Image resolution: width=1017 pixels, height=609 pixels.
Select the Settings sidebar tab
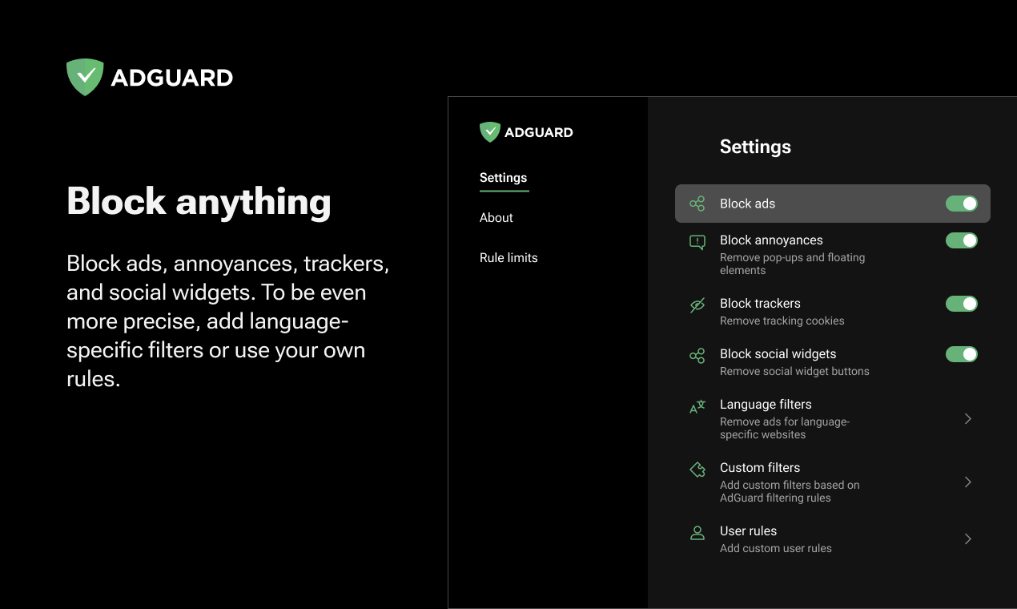click(x=504, y=178)
